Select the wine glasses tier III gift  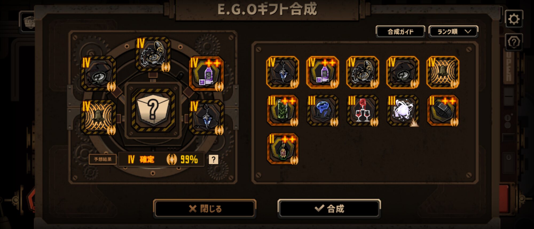[x=363, y=110]
